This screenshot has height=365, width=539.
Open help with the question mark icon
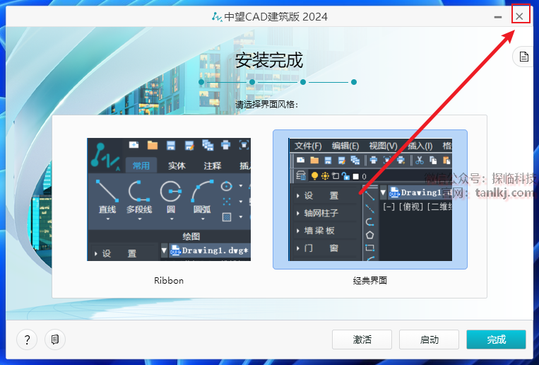pos(27,340)
